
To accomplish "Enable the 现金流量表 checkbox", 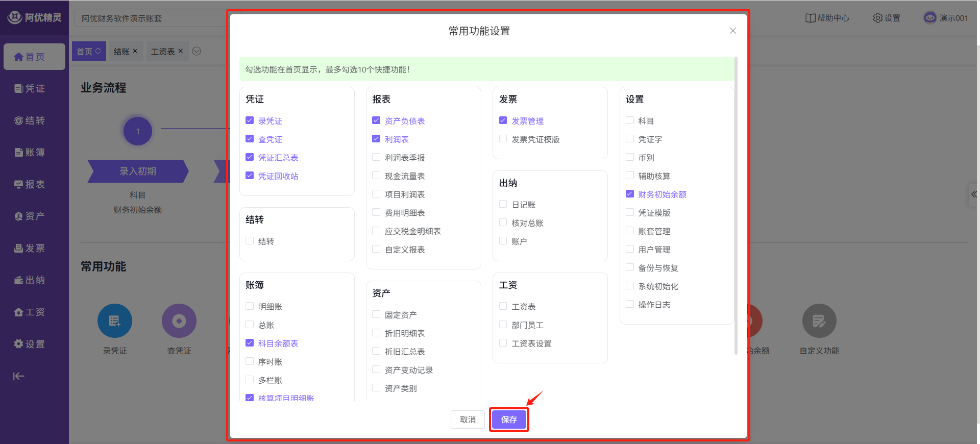I will coord(376,176).
